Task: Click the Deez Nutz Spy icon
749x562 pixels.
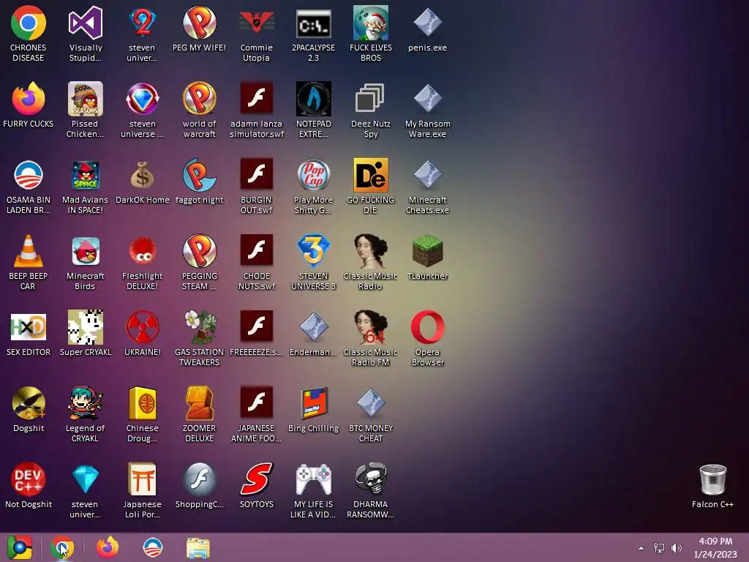Action: click(x=370, y=99)
